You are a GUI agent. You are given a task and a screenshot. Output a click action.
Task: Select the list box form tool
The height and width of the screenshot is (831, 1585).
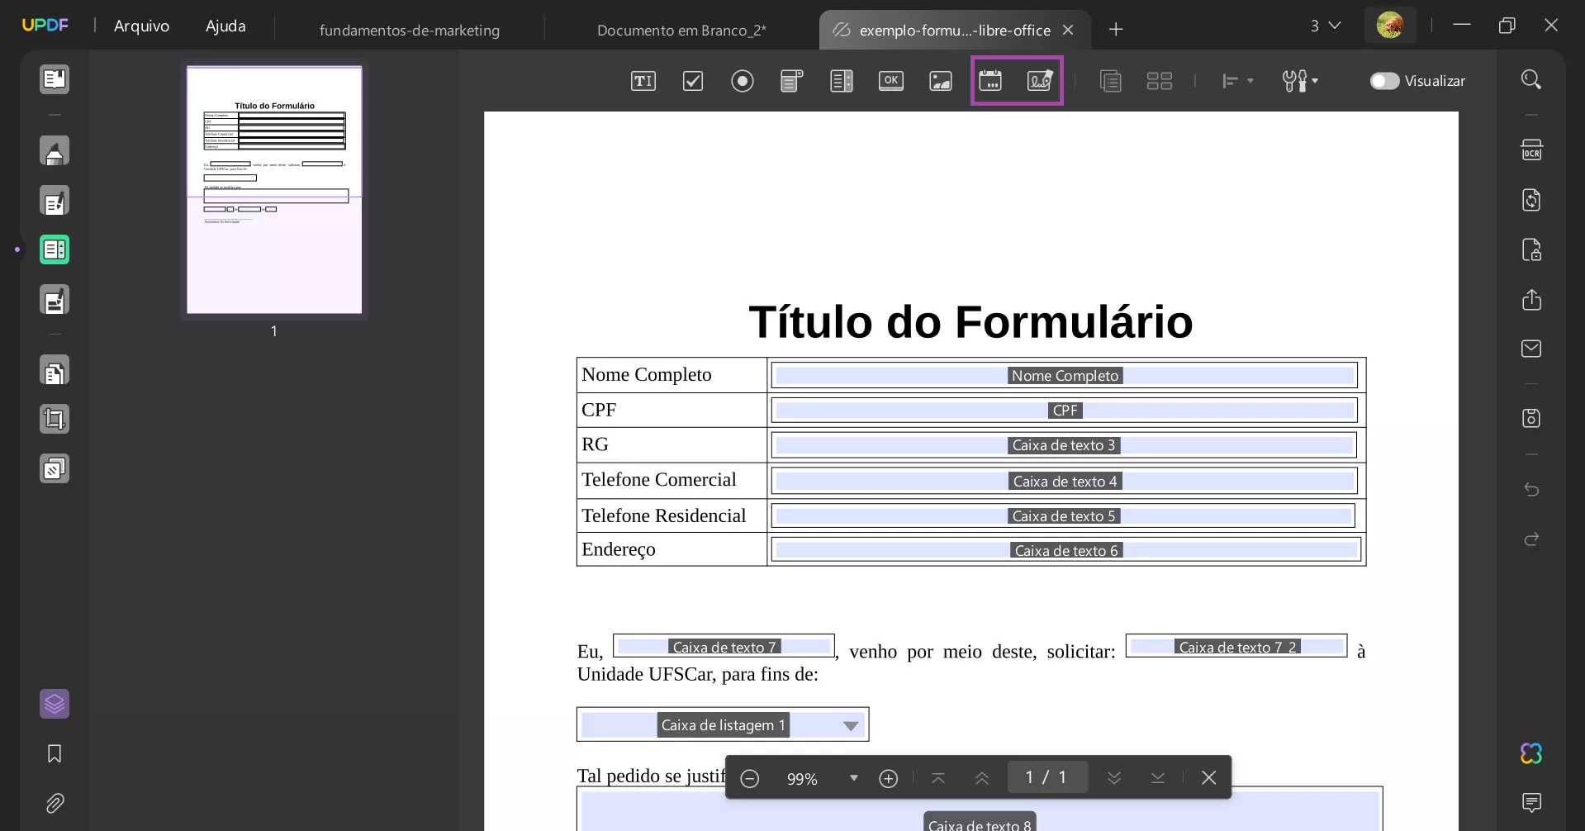coord(842,80)
